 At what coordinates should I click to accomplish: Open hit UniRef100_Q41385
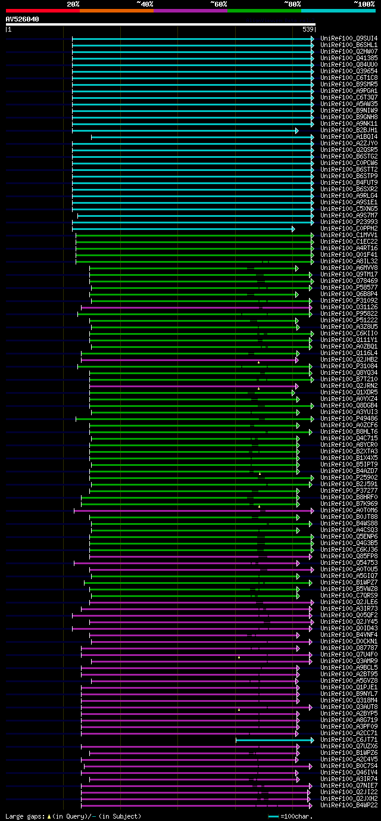point(349,58)
